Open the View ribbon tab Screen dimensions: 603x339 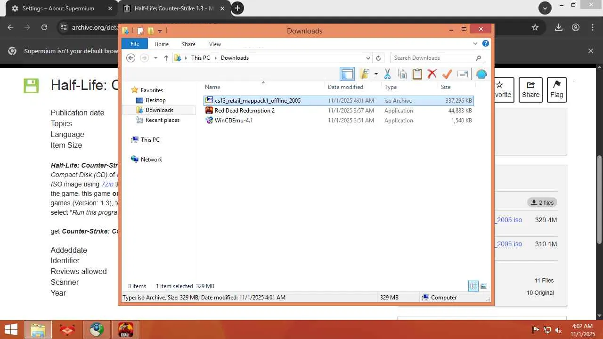215,44
